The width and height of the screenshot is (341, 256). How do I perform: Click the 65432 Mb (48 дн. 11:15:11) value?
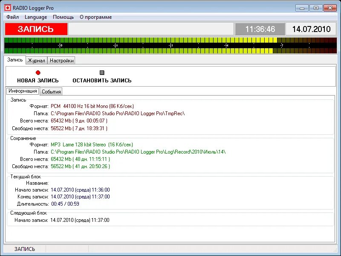point(80,159)
